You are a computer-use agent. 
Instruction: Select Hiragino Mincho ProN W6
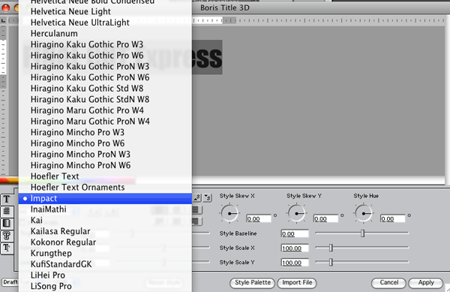pos(105,165)
